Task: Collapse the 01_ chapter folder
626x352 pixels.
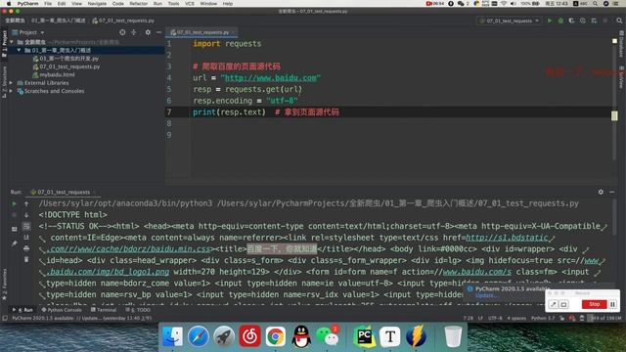Action: (x=19, y=50)
